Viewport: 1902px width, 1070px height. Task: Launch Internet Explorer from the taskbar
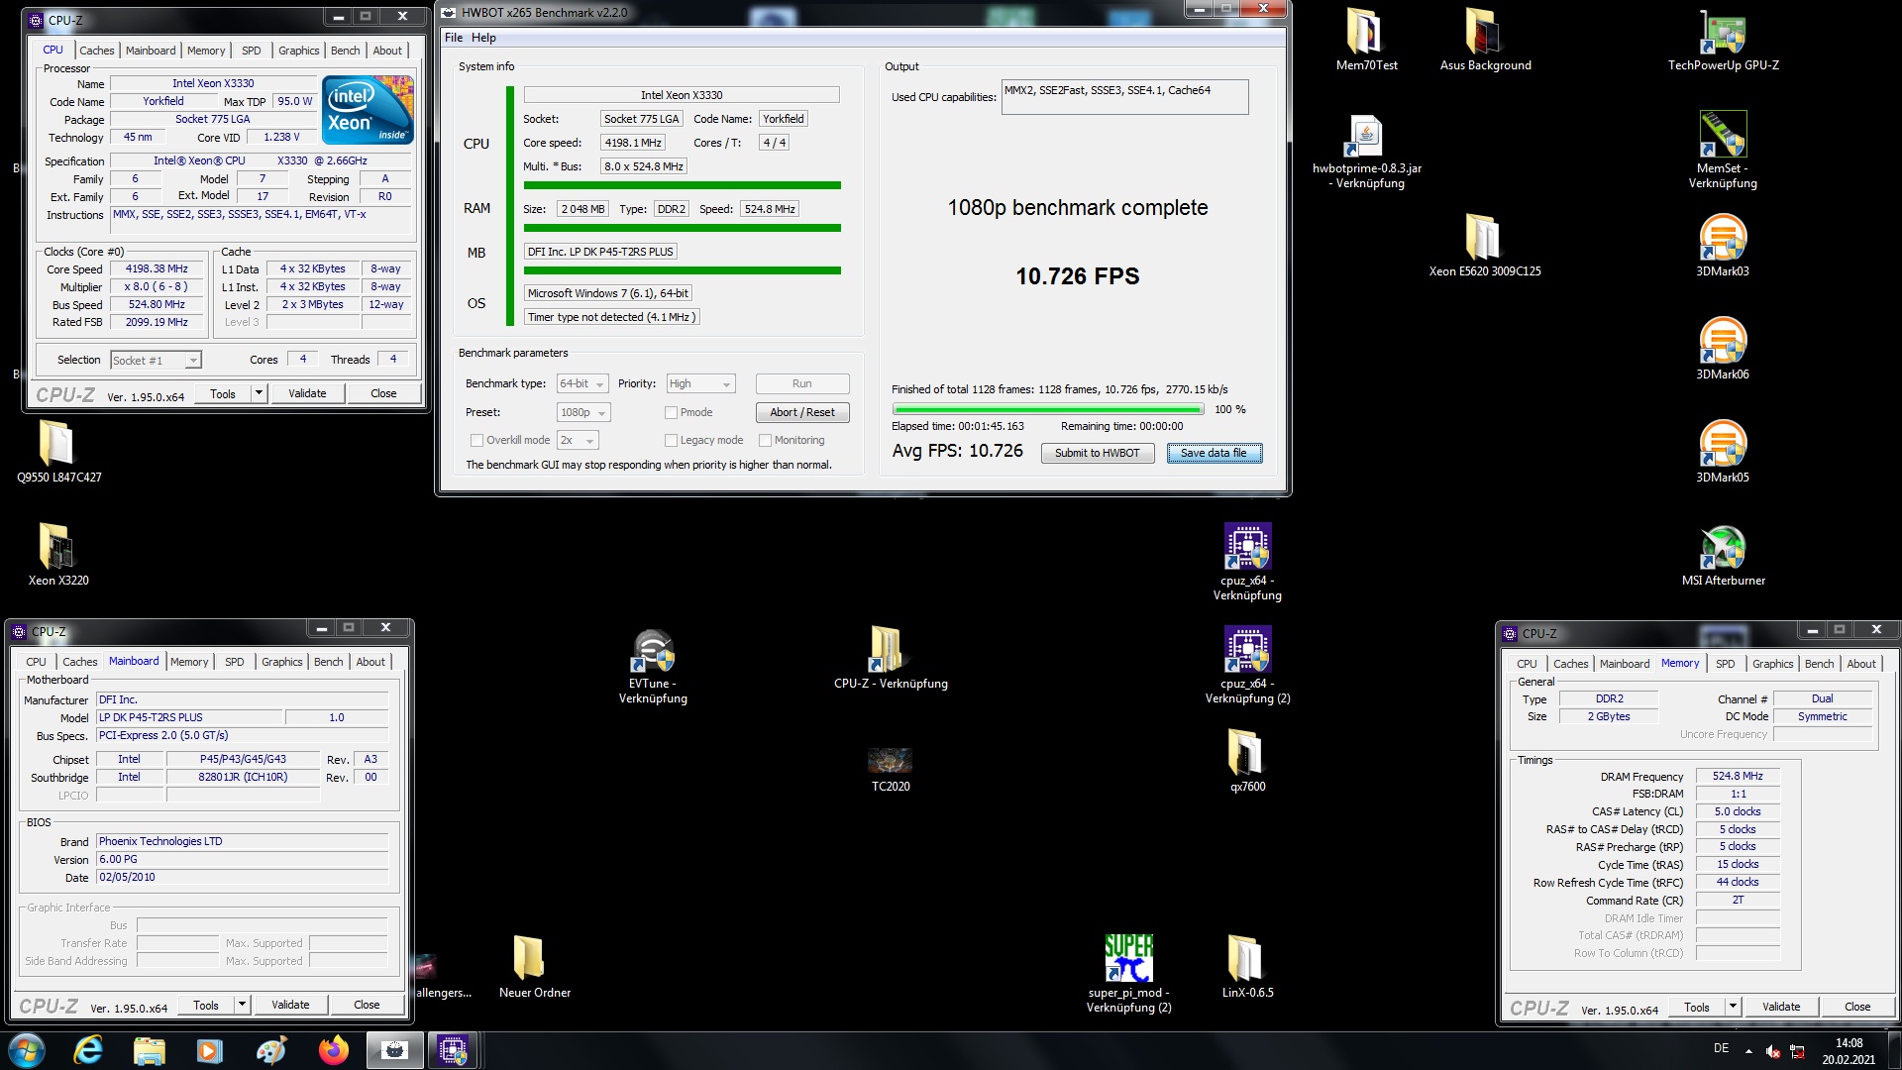pos(88,1050)
